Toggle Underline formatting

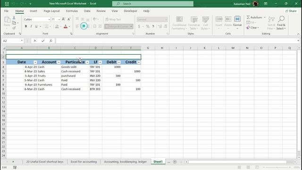(36, 26)
